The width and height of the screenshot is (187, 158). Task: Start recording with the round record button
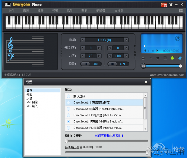tap(158, 58)
